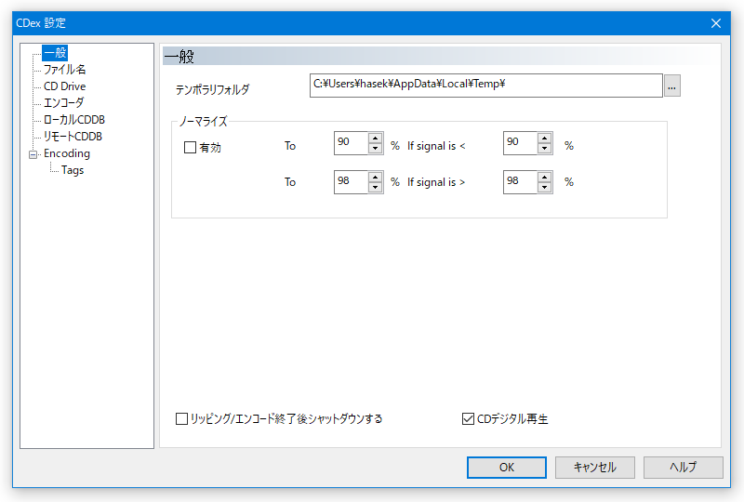
Task: Decrease the If signal is < value
Action: (x=545, y=149)
